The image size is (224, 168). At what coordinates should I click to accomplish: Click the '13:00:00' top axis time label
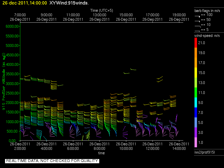point(99,15)
